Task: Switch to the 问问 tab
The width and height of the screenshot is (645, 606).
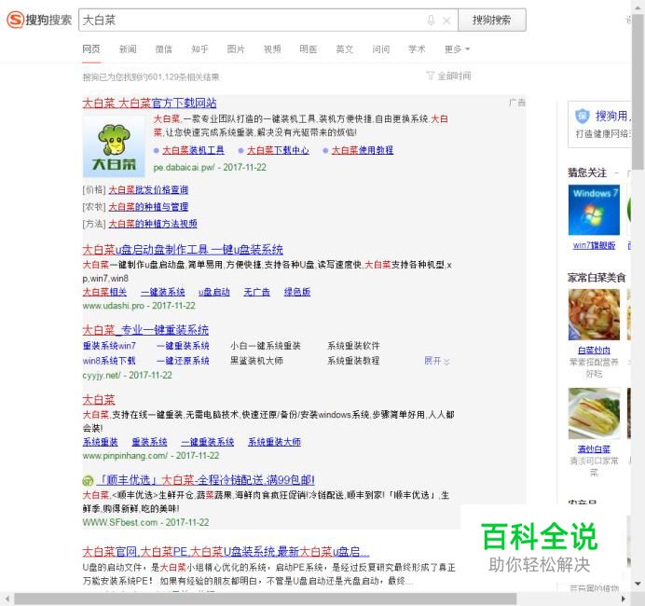Action: (381, 49)
